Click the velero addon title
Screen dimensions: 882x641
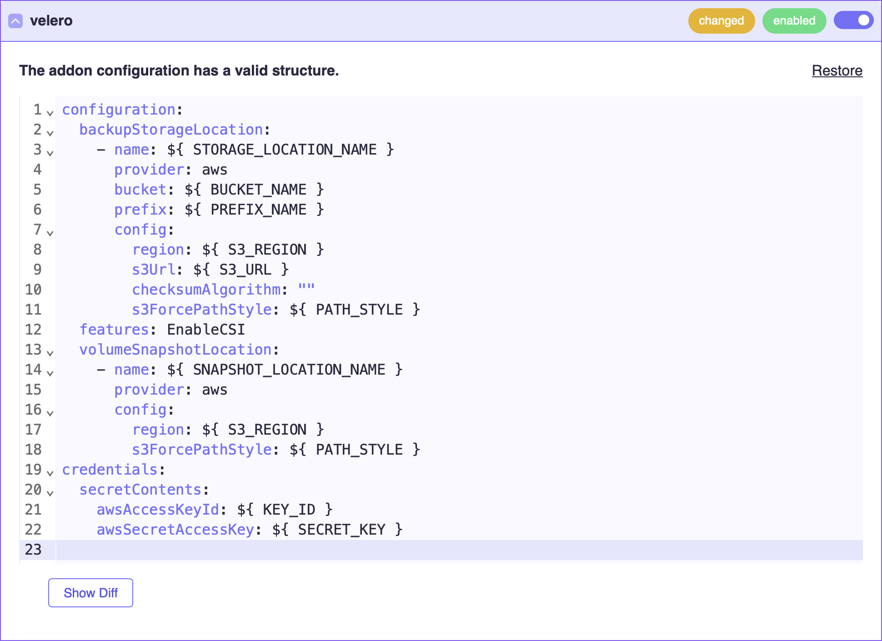pos(51,21)
